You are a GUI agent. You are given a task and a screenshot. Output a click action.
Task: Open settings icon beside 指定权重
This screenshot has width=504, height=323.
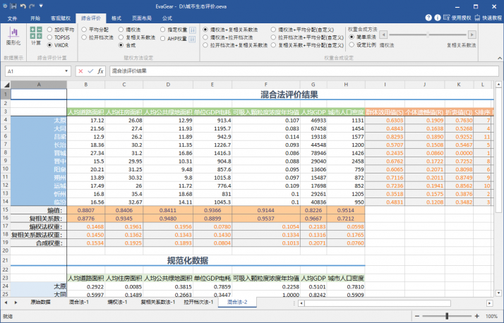193,30
